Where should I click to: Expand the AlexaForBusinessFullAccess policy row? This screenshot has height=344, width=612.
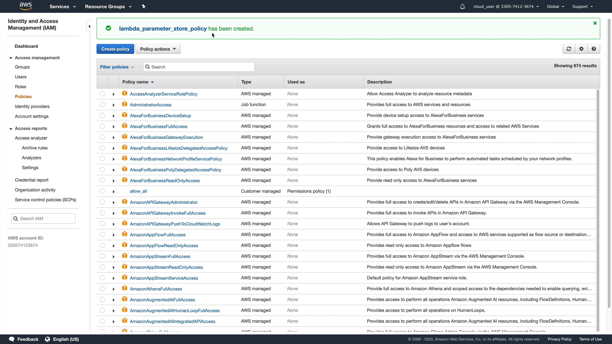113,126
